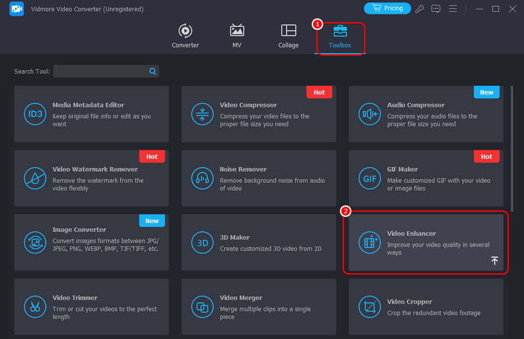The height and width of the screenshot is (339, 524).
Task: Switch to the Converter tab
Action: click(x=185, y=37)
